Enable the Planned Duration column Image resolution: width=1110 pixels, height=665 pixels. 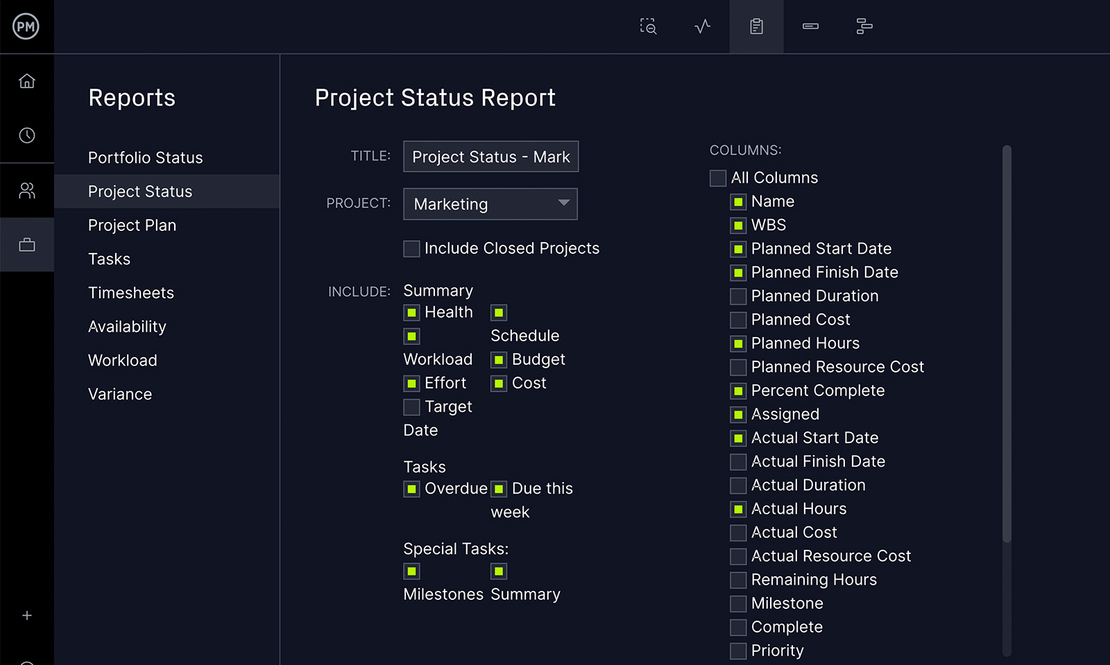pyautogui.click(x=737, y=296)
